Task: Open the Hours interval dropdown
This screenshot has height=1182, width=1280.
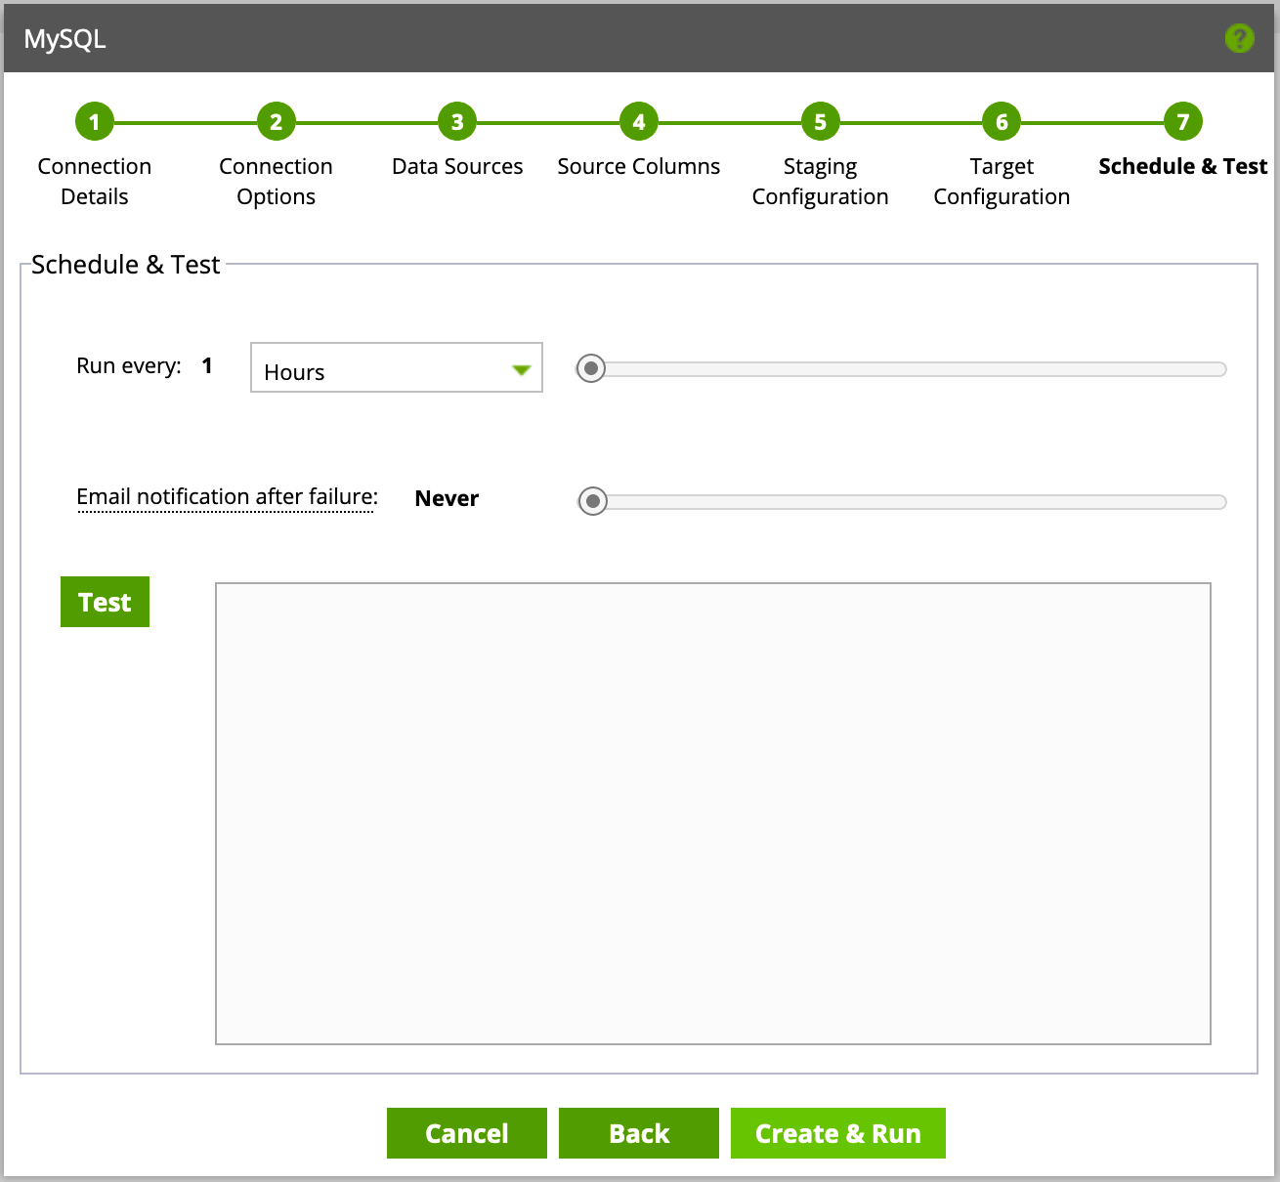Action: [x=397, y=367]
